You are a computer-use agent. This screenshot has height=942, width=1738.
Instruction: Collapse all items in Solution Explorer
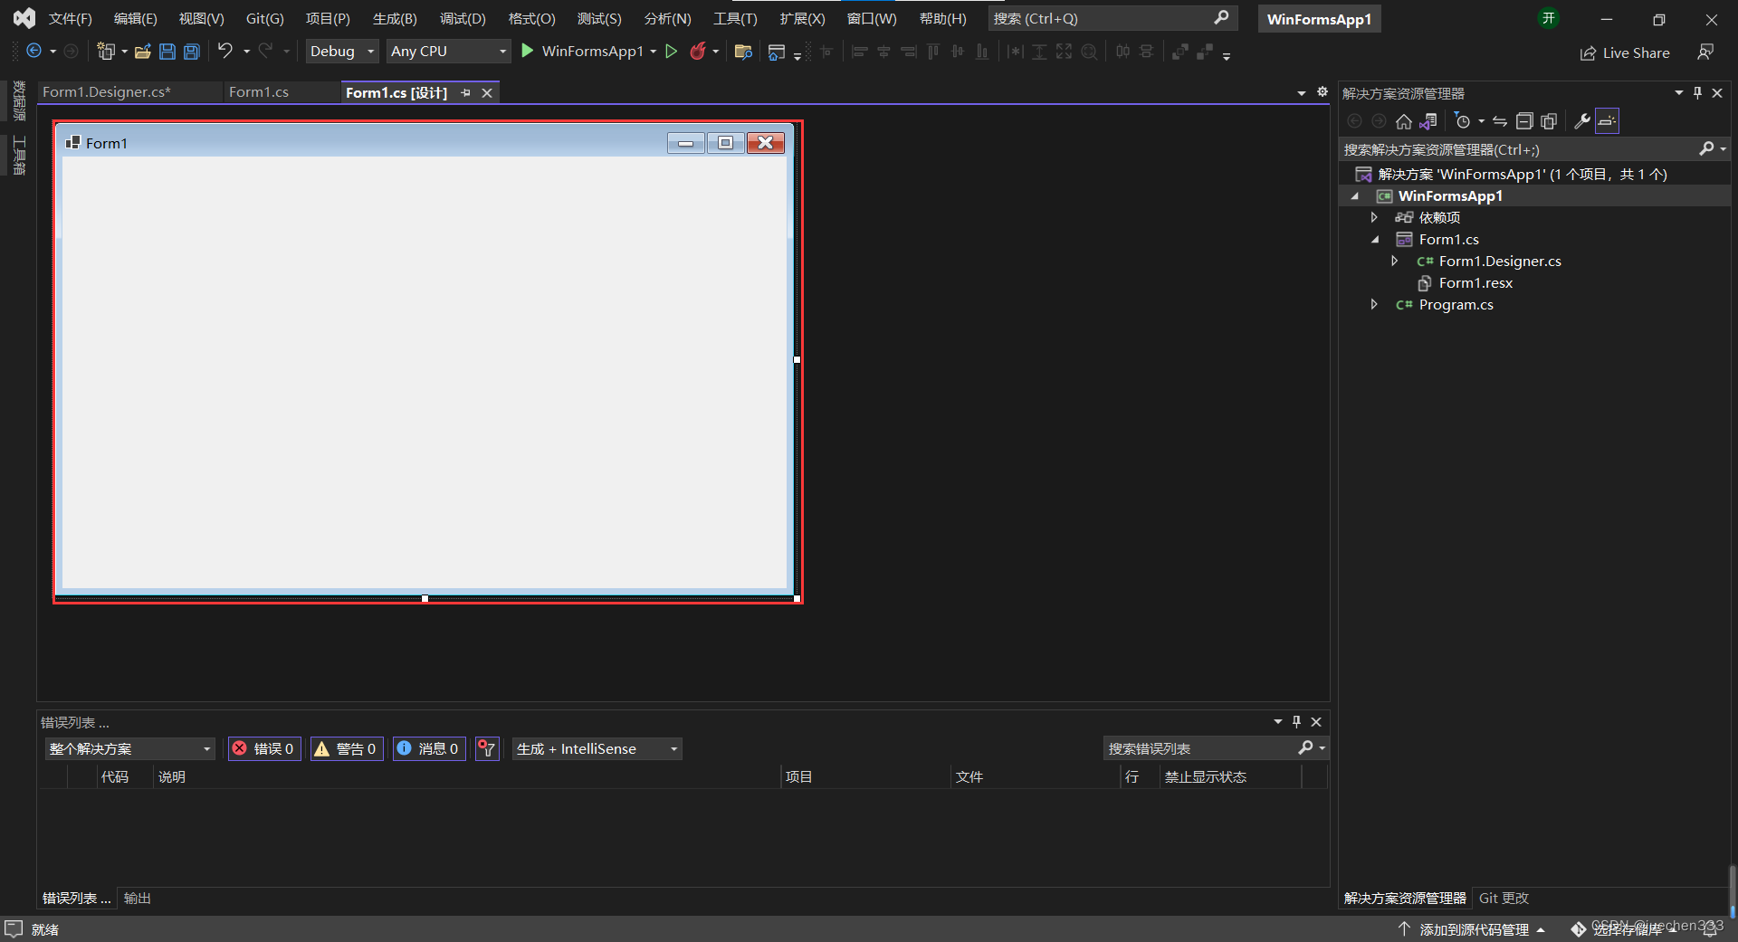(x=1524, y=121)
